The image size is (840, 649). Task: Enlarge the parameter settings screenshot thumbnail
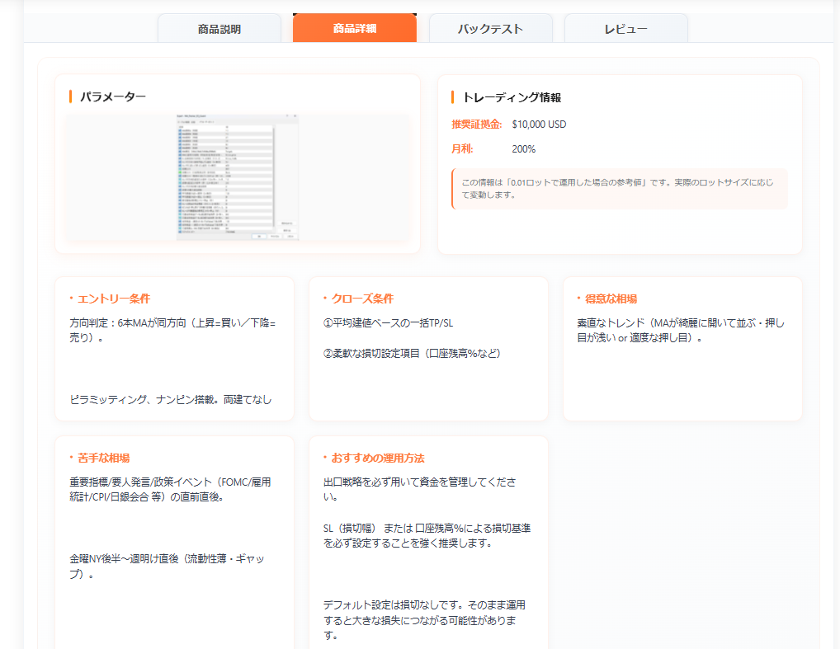(238, 177)
